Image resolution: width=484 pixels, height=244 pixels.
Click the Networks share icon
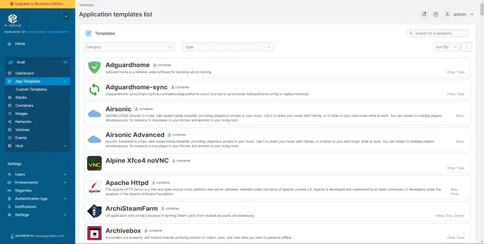coord(9,122)
